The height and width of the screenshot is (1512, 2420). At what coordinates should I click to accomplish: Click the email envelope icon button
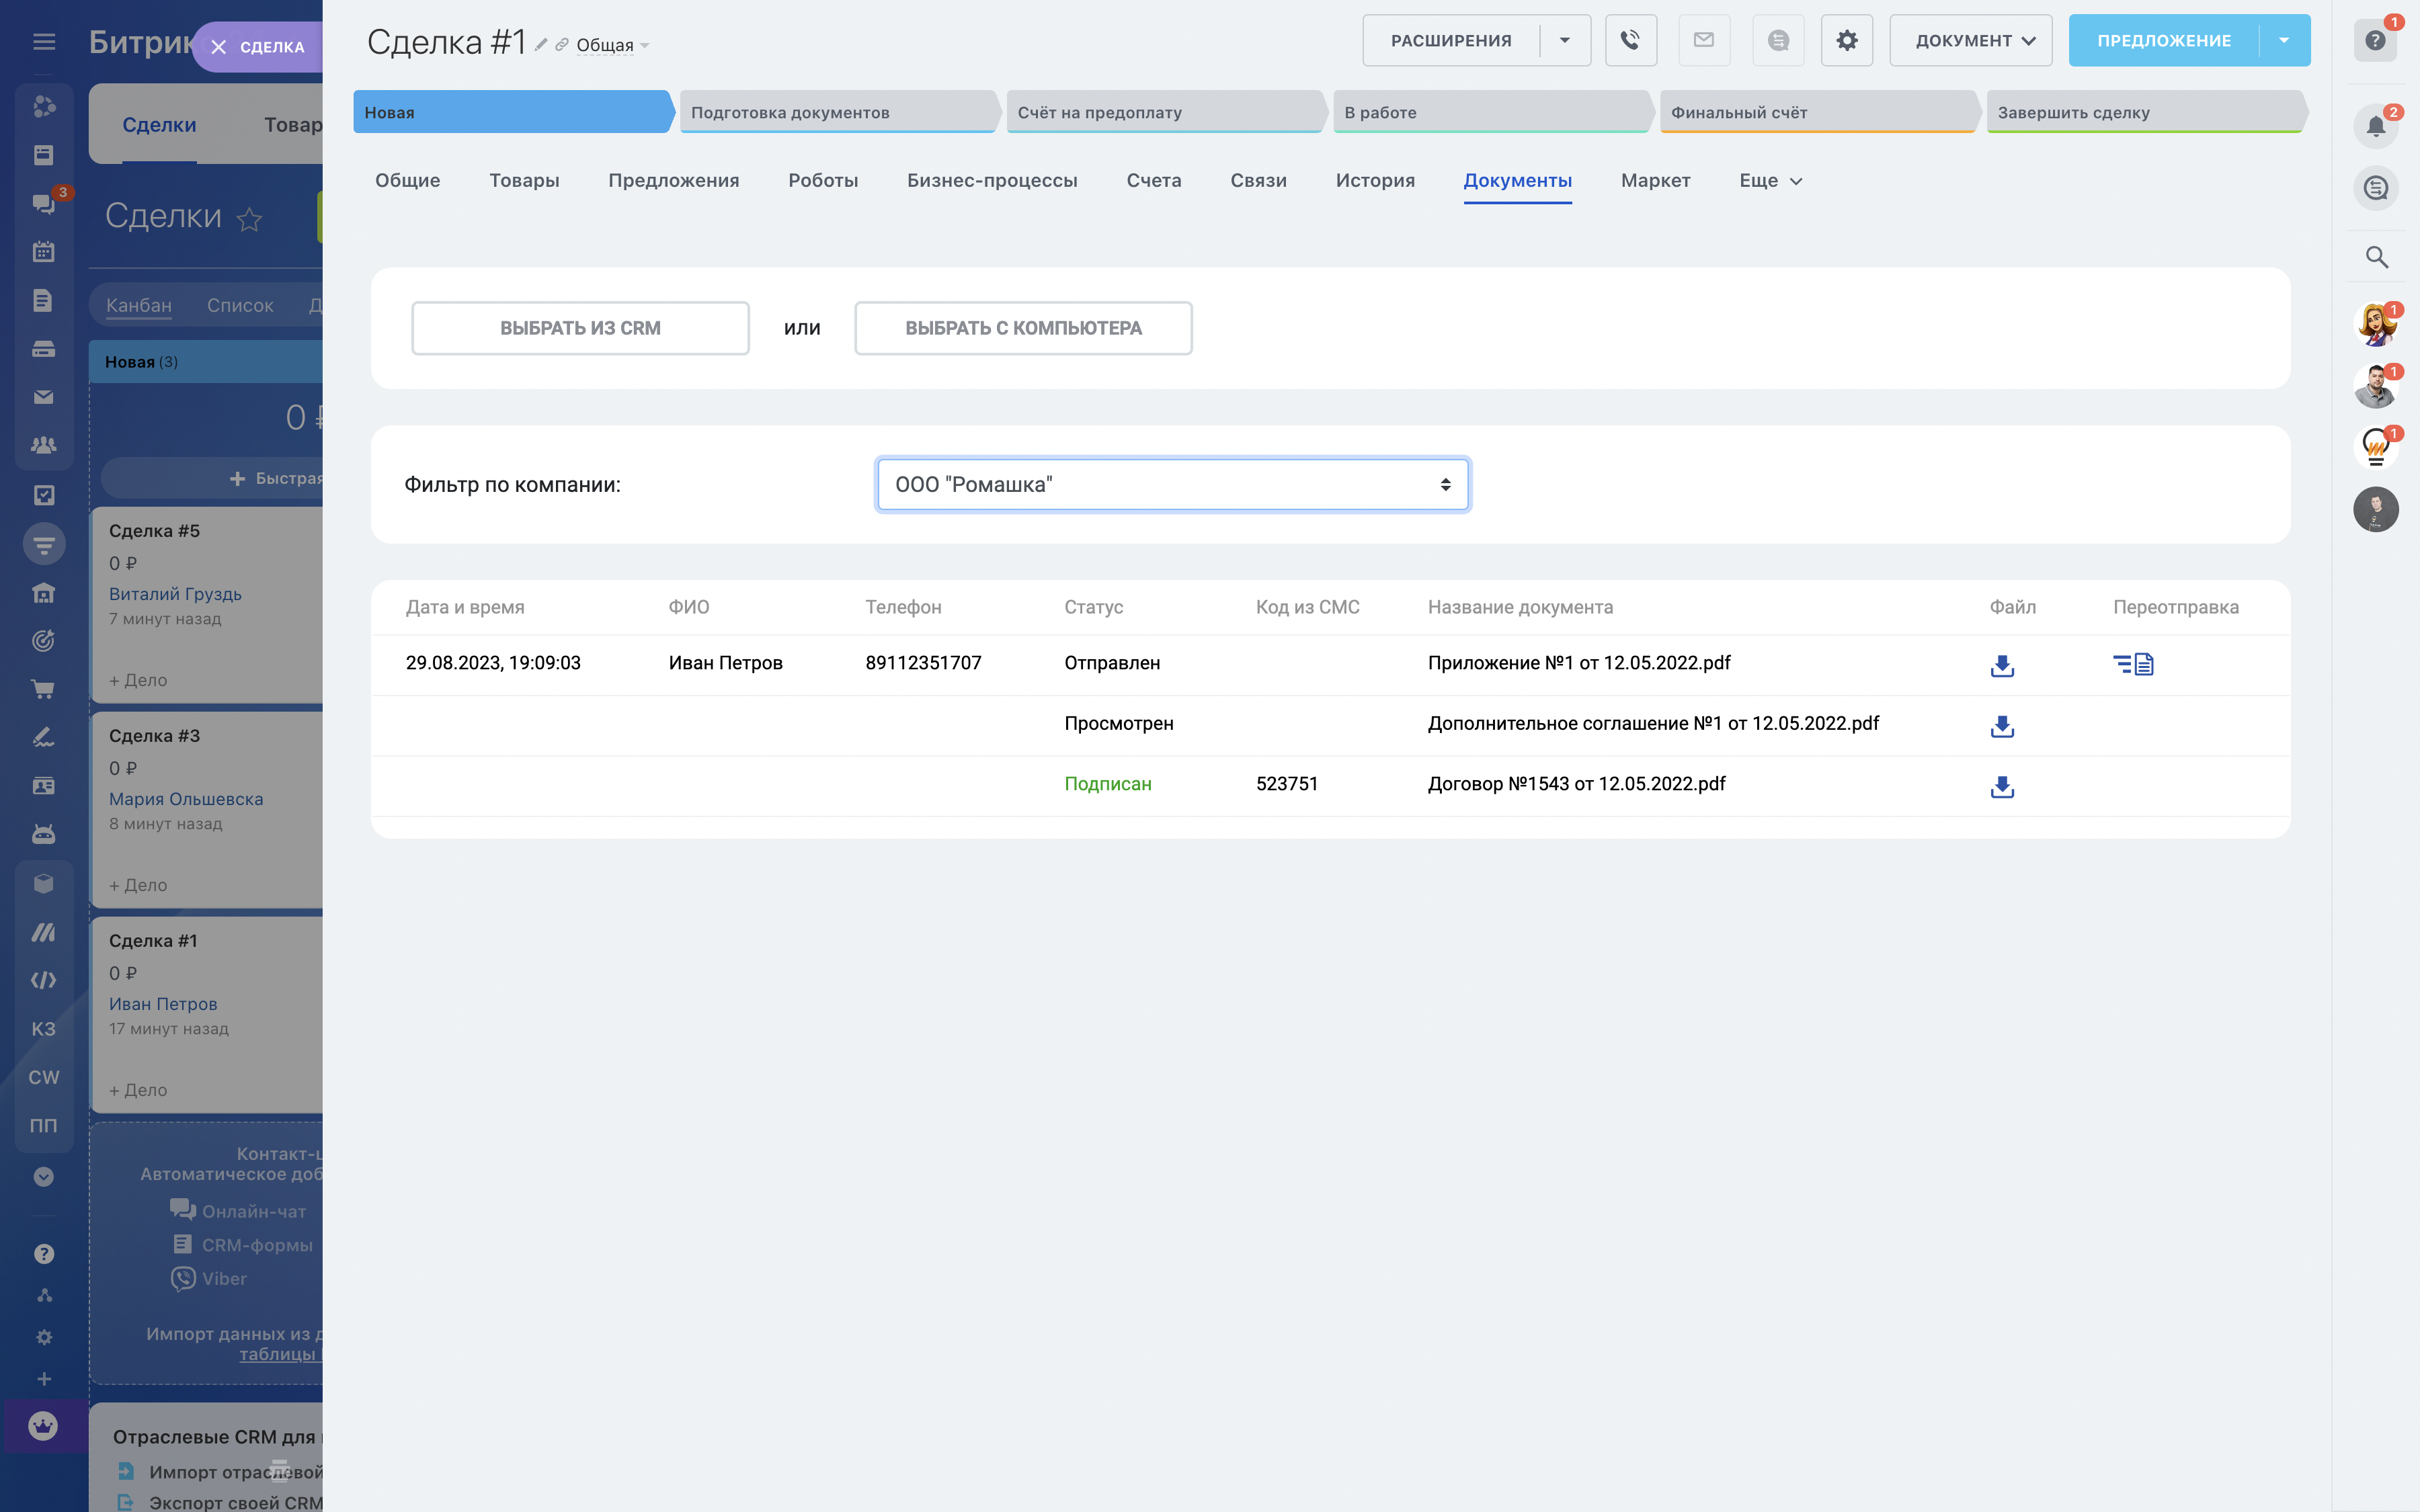point(1704,40)
